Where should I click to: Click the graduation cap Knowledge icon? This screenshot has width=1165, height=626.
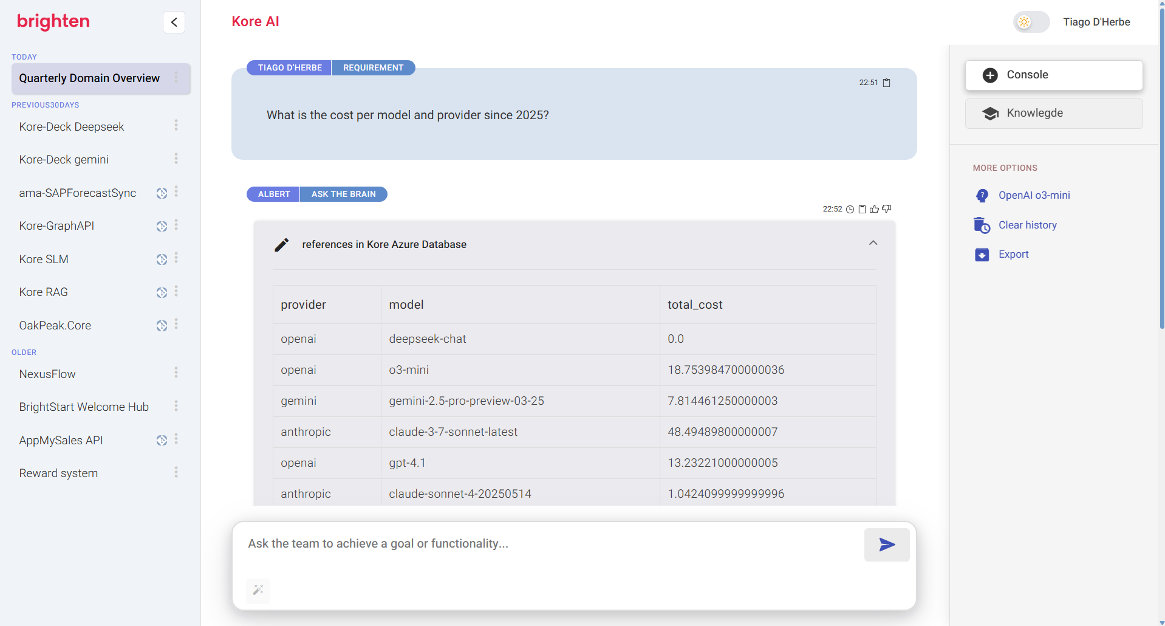(x=991, y=114)
